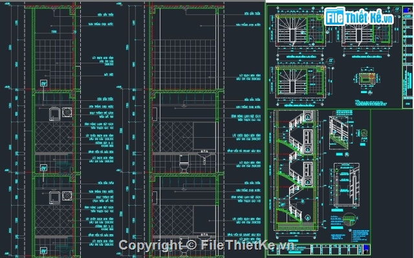Click the topmost SV tag symbol

click(x=43, y=83)
